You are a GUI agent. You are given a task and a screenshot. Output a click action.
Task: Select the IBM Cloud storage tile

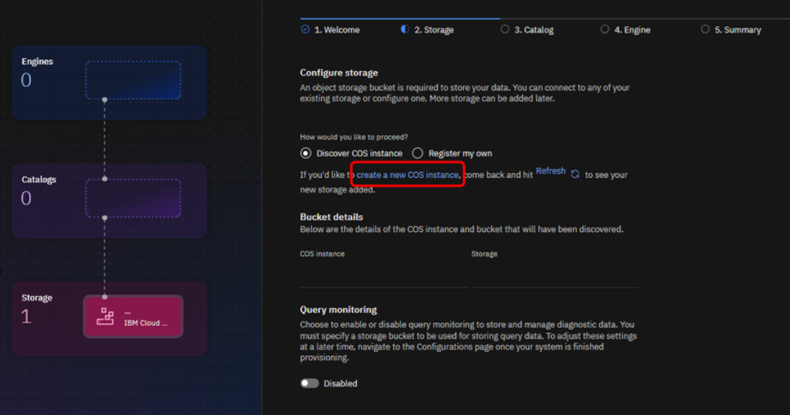(133, 317)
